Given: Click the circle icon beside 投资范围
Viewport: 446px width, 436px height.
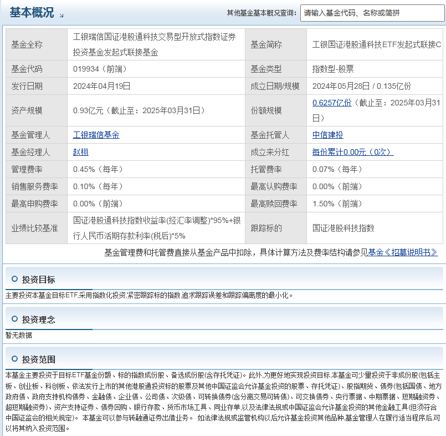Looking at the screenshot, I should coord(14,359).
